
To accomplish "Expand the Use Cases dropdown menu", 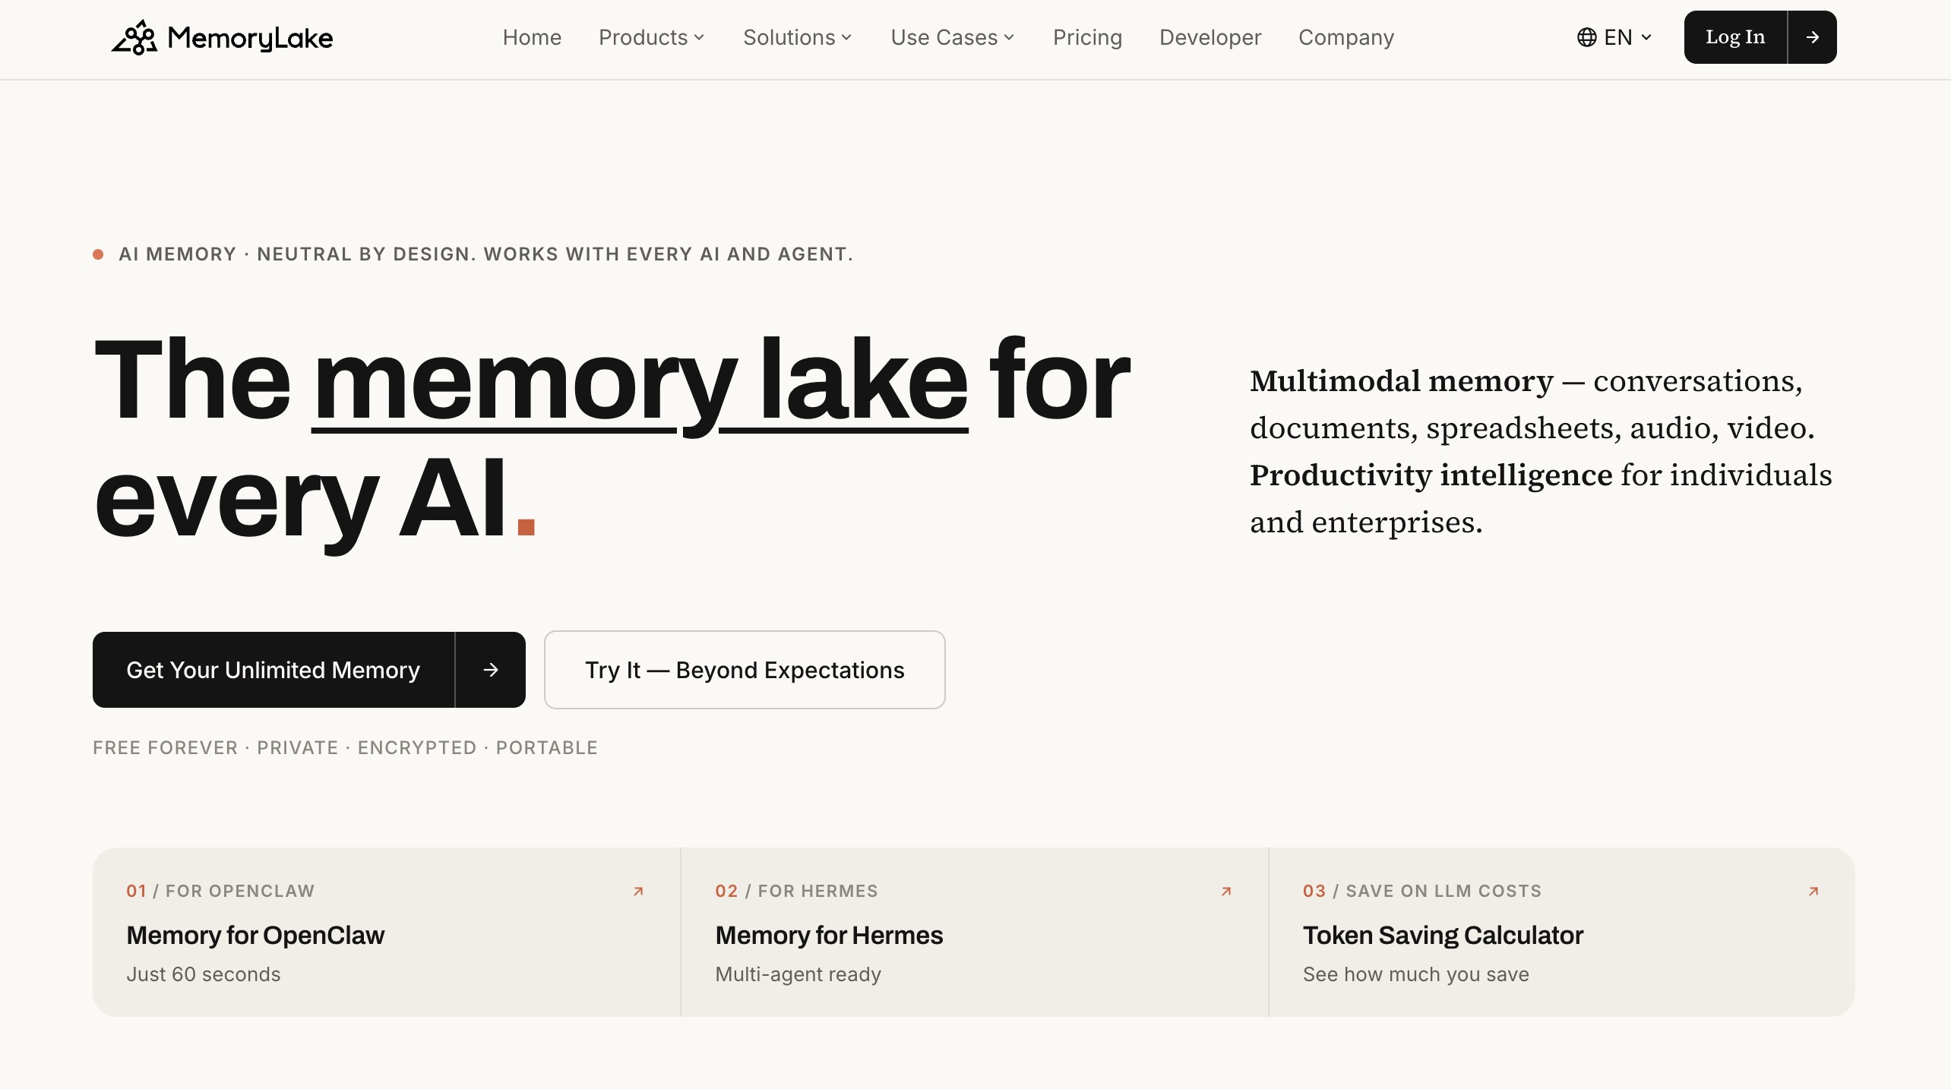I will 953,37.
